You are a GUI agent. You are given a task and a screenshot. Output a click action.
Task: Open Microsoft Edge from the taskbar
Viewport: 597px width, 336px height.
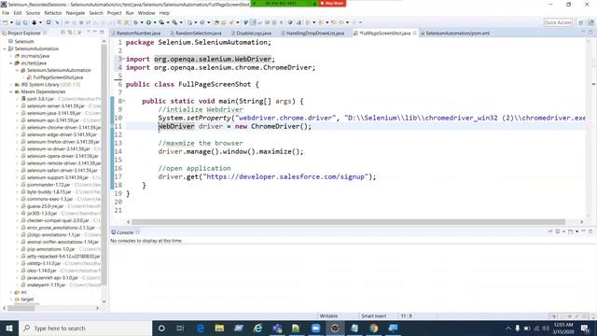click(201, 328)
